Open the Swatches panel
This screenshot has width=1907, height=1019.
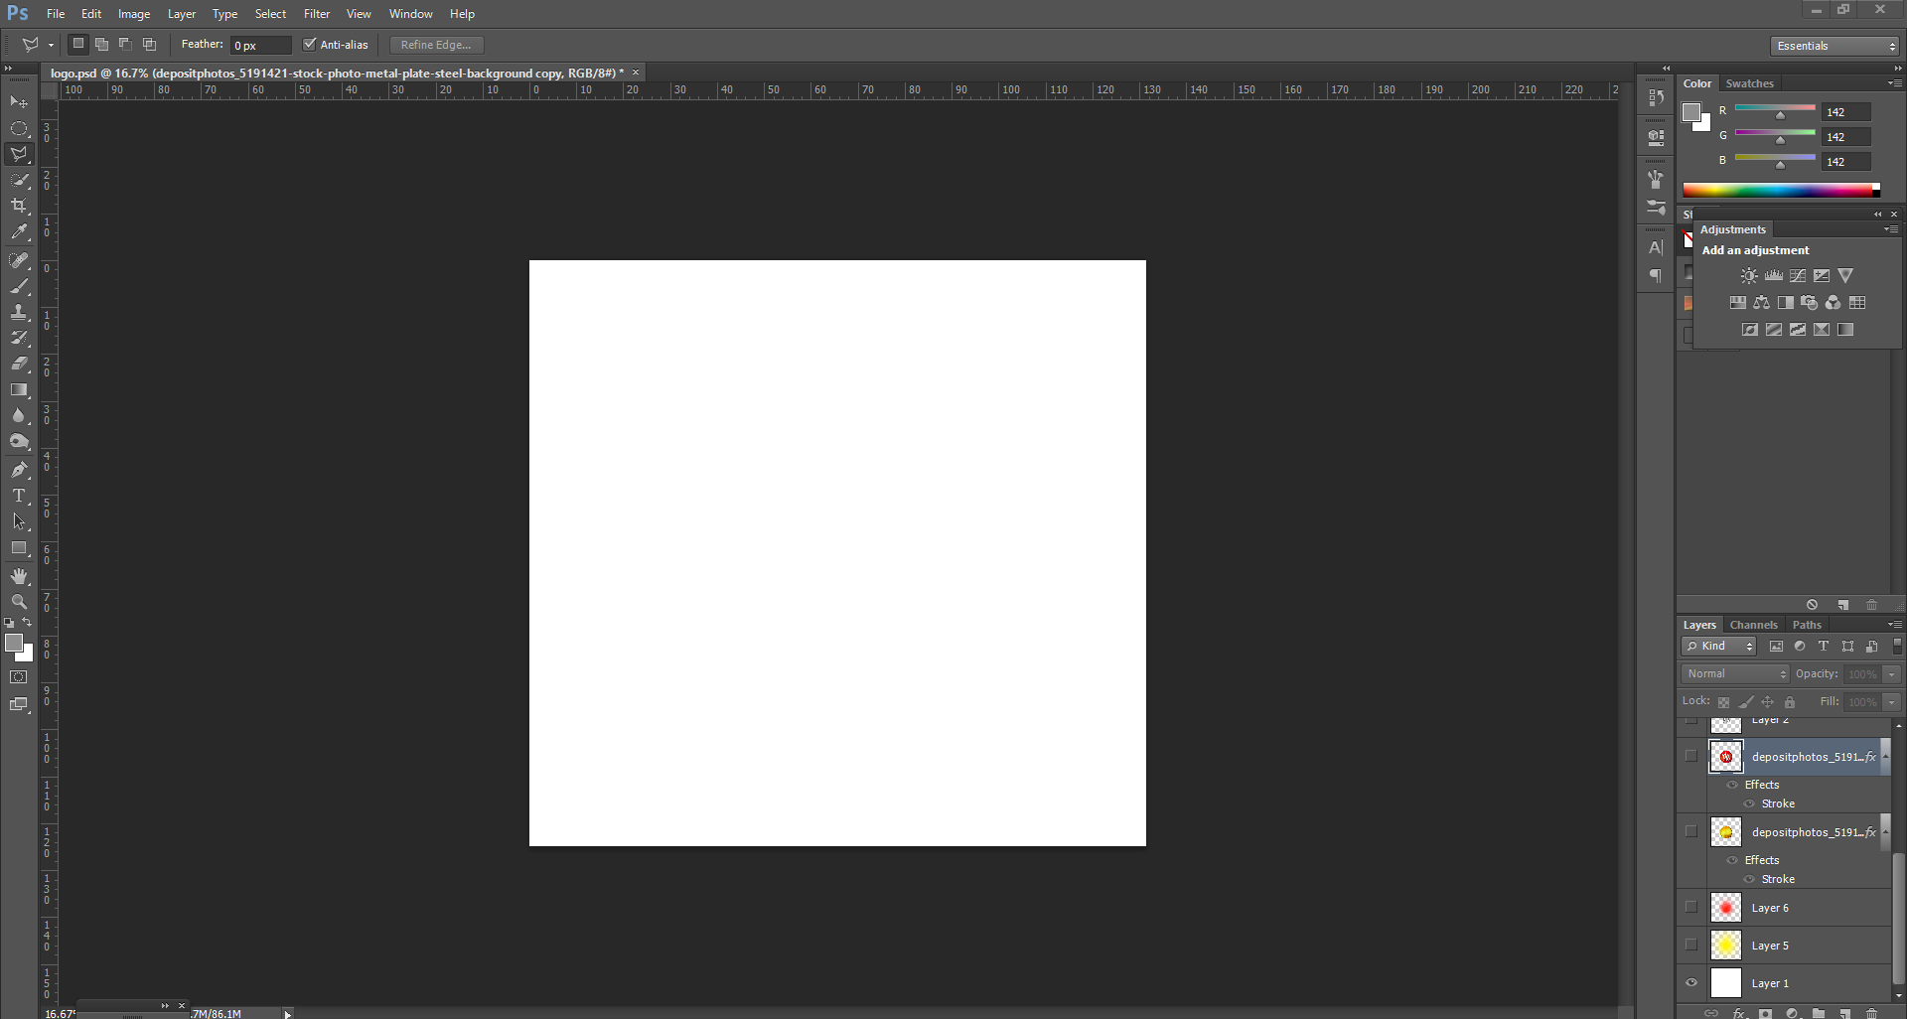(x=1750, y=83)
